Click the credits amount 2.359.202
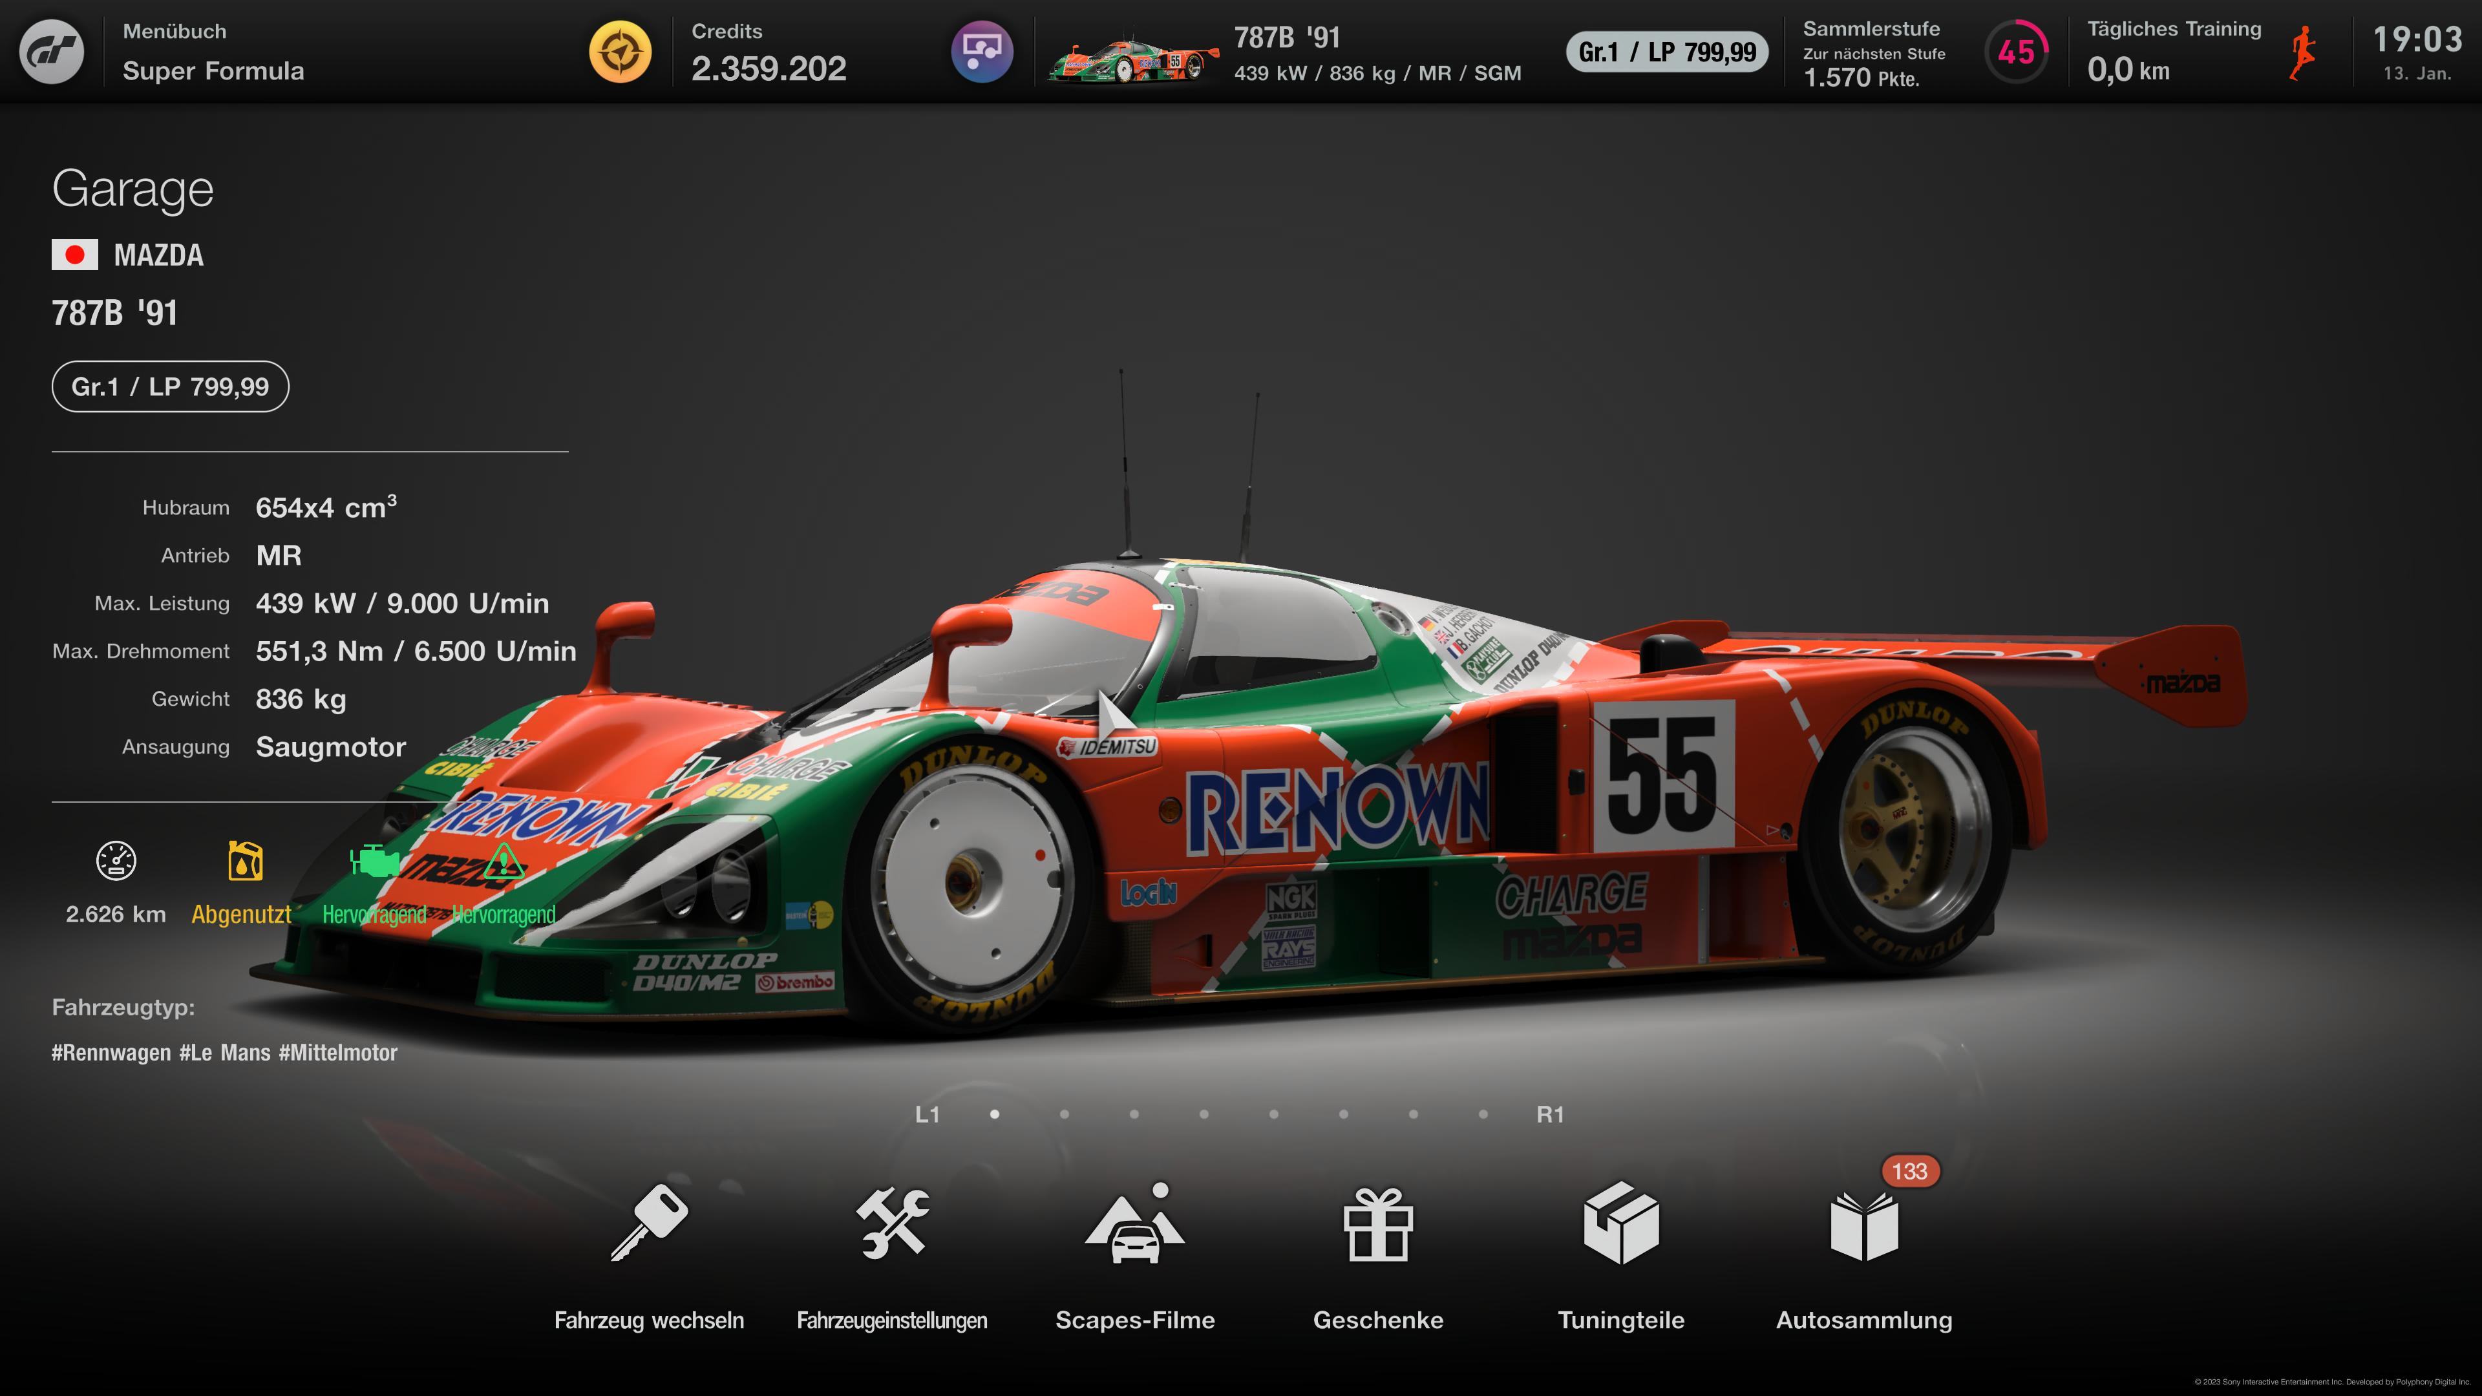The image size is (2482, 1396). (x=769, y=69)
